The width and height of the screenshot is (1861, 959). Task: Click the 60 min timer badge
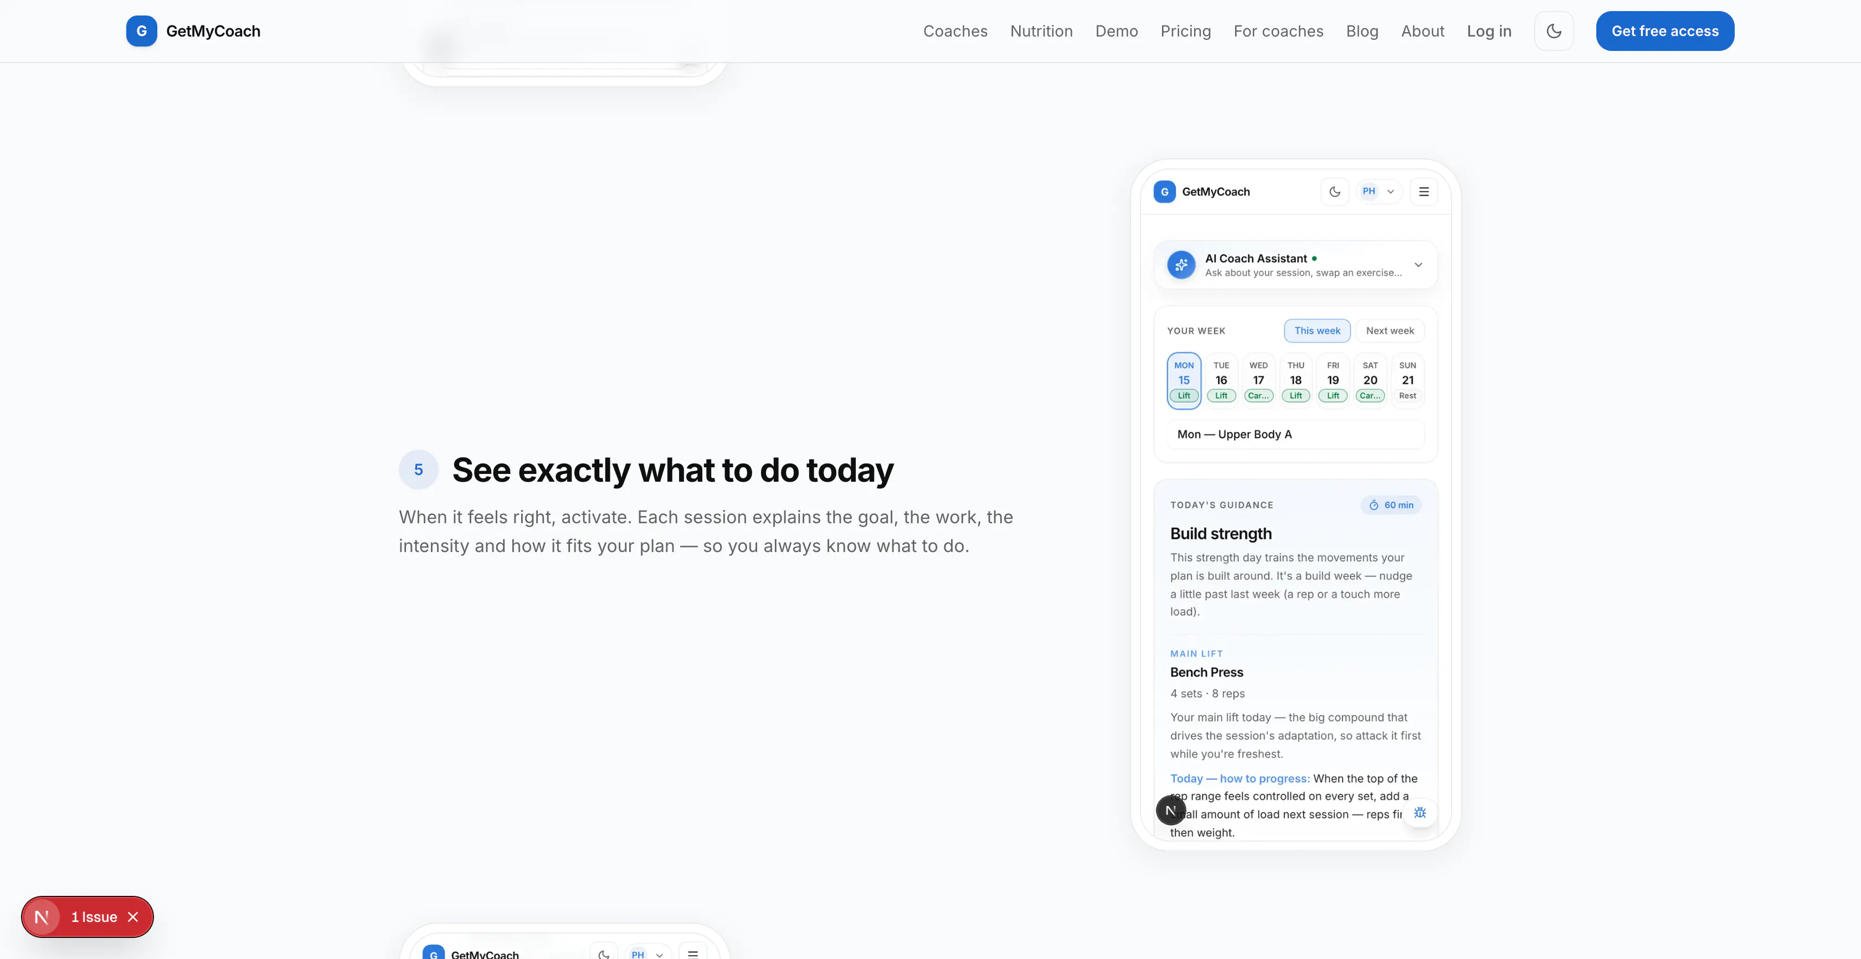click(x=1391, y=505)
